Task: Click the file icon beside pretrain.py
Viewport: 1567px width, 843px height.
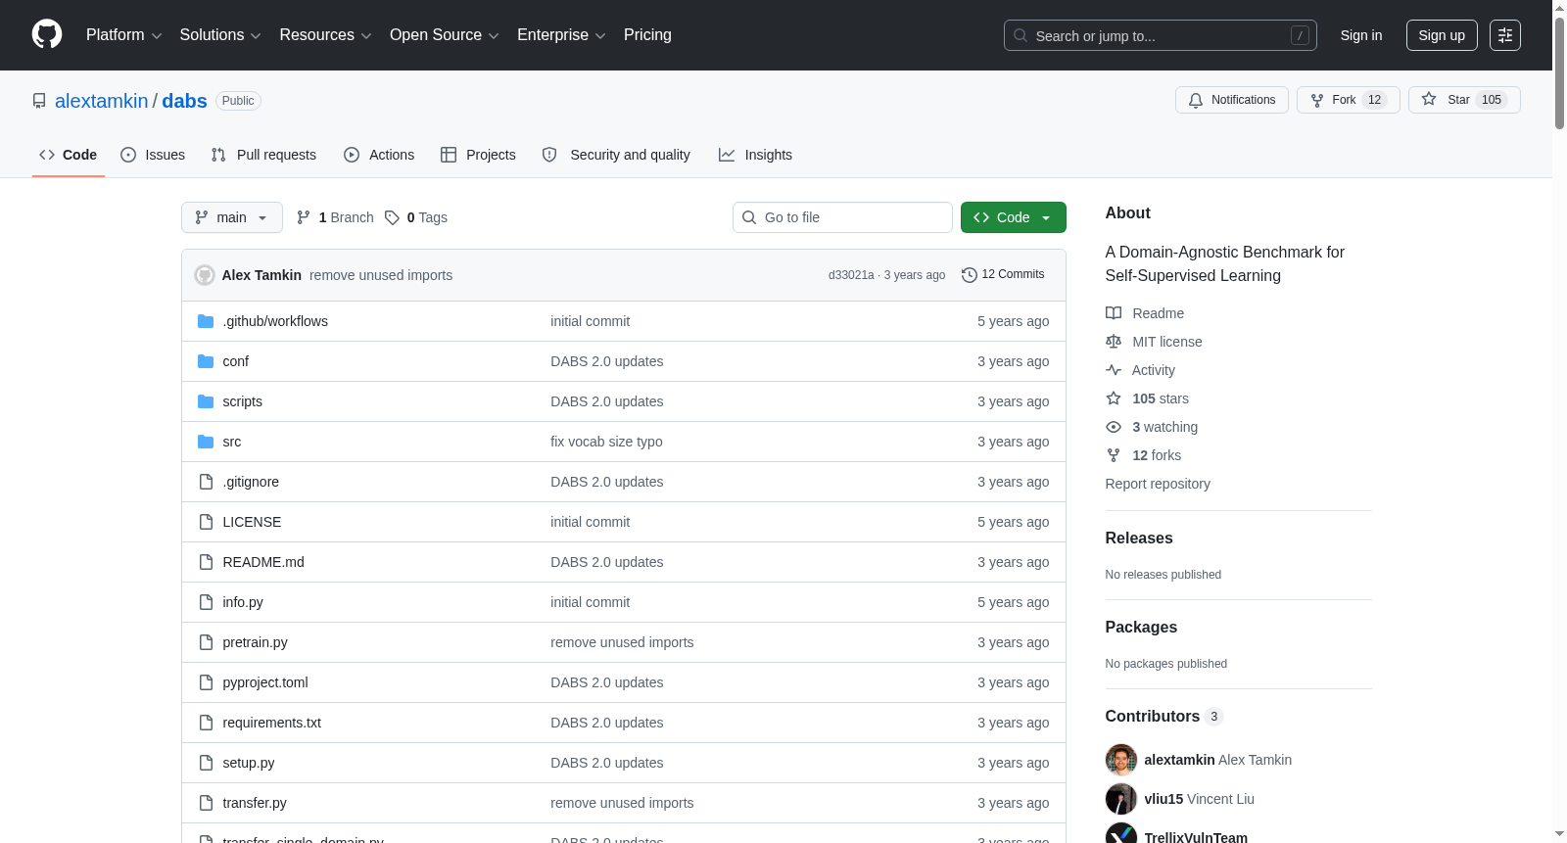Action: coord(206,642)
